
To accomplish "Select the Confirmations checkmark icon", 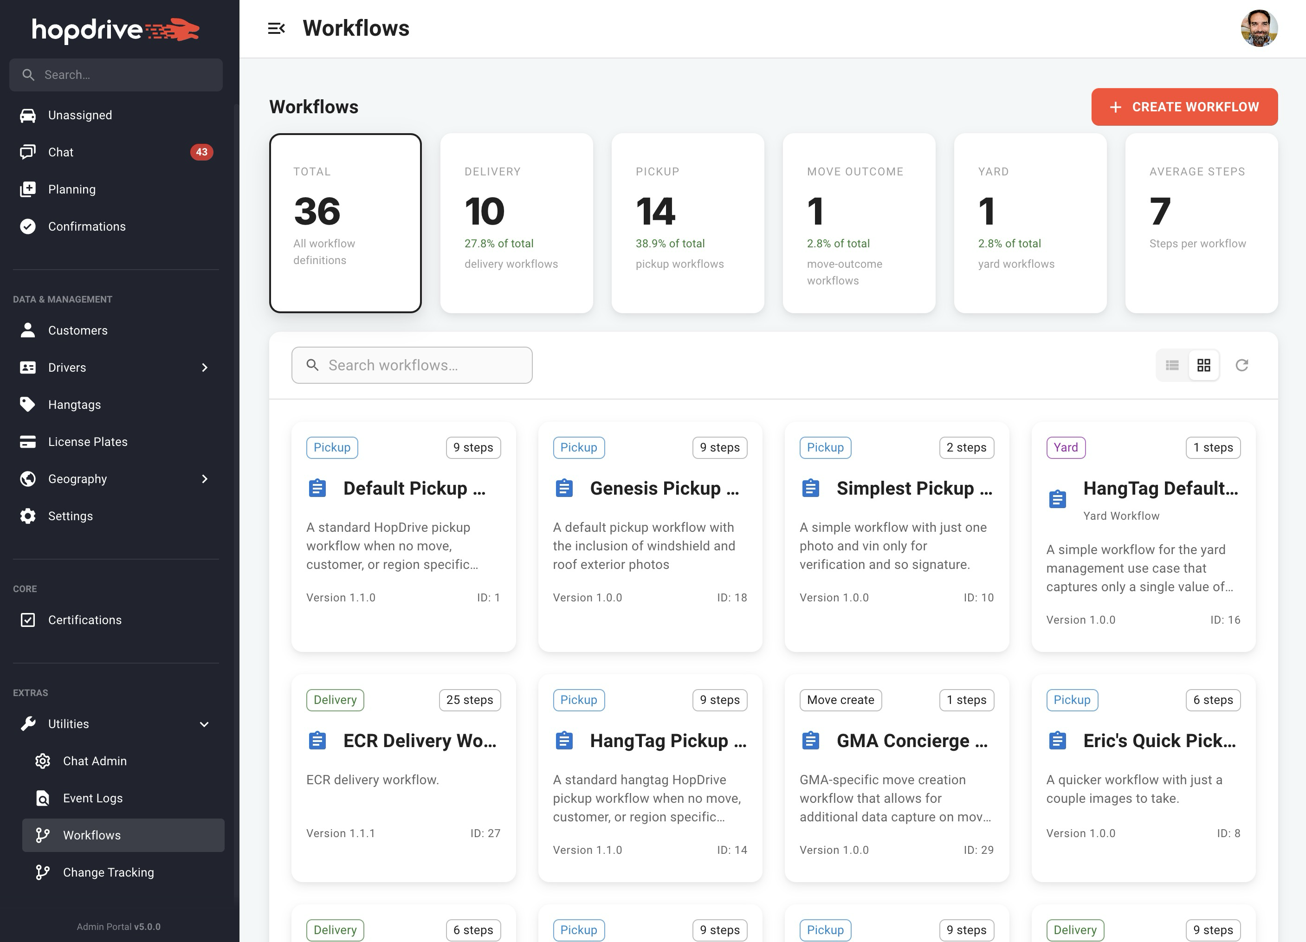I will pyautogui.click(x=28, y=226).
